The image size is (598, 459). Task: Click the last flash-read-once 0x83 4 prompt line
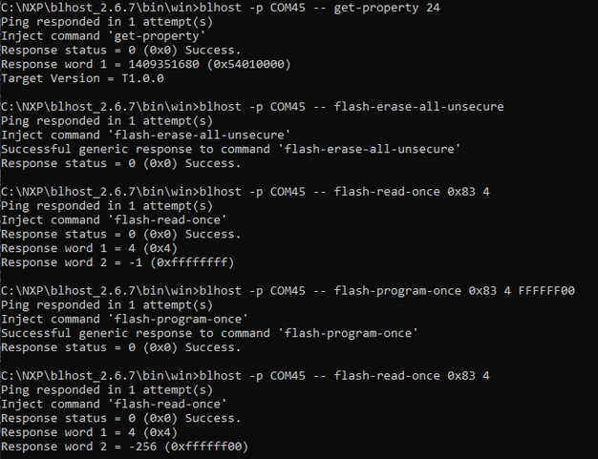tap(245, 376)
